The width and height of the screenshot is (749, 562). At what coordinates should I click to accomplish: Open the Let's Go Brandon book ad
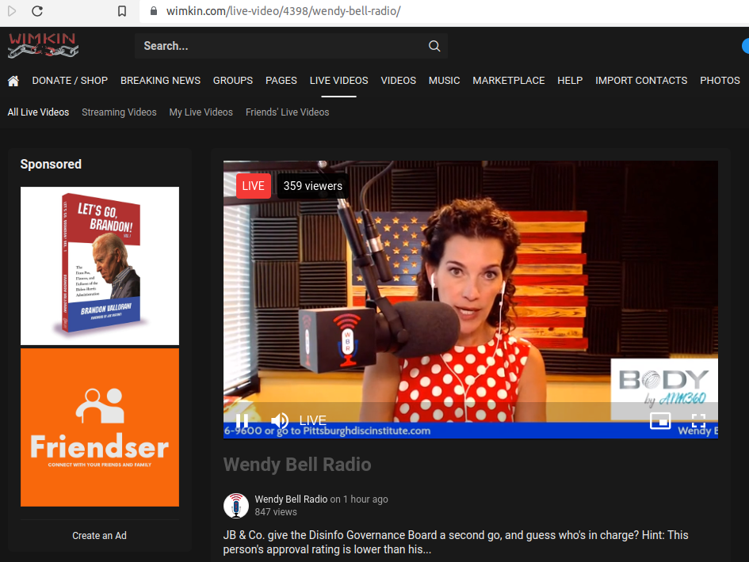100,266
